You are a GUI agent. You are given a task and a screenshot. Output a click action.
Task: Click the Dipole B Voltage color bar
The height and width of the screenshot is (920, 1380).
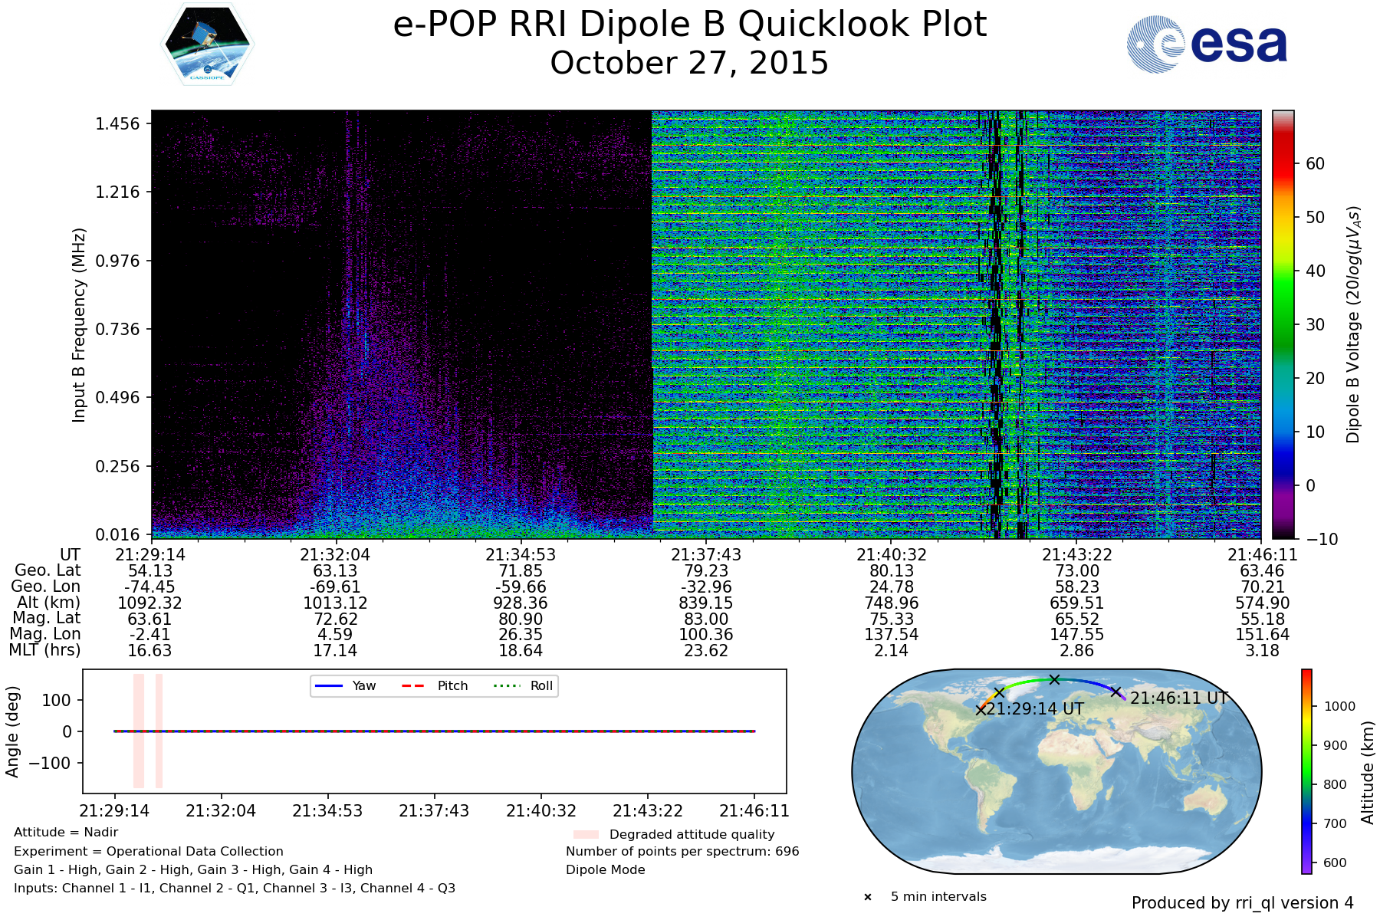[x=1283, y=324]
